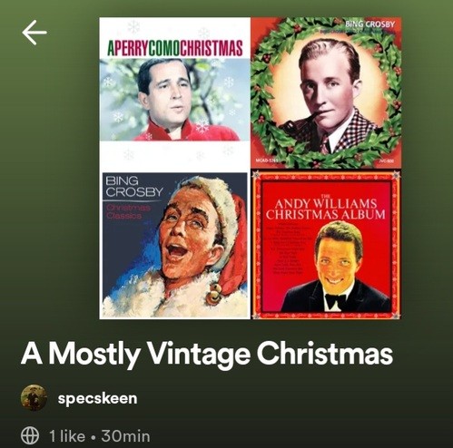
Task: Tap the Bing Crosby Christmas Classics cover
Action: coord(175,244)
